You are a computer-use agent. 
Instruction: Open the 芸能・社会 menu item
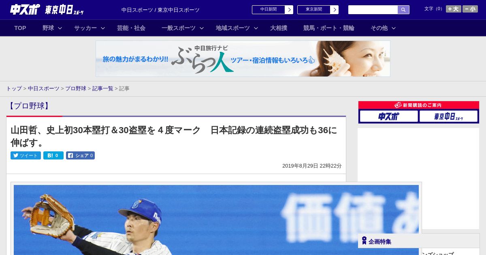(131, 28)
